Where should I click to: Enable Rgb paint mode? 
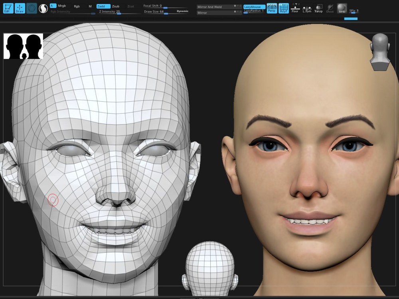point(77,6)
